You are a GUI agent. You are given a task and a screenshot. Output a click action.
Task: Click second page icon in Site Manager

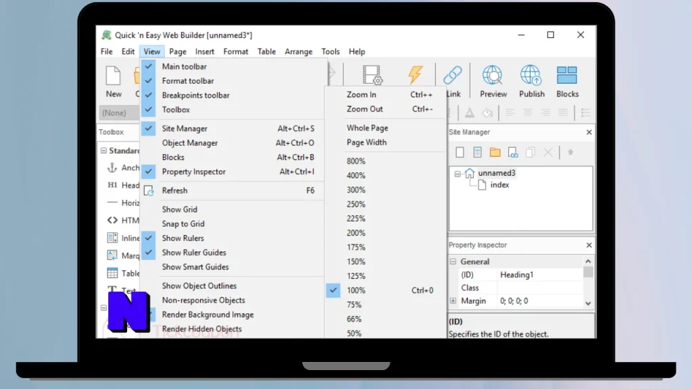[477, 152]
